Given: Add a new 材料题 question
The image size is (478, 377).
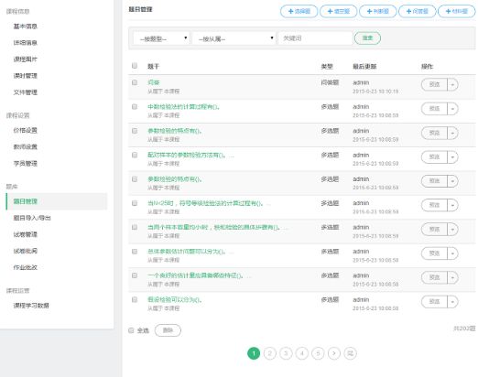Looking at the screenshot, I should [456, 11].
